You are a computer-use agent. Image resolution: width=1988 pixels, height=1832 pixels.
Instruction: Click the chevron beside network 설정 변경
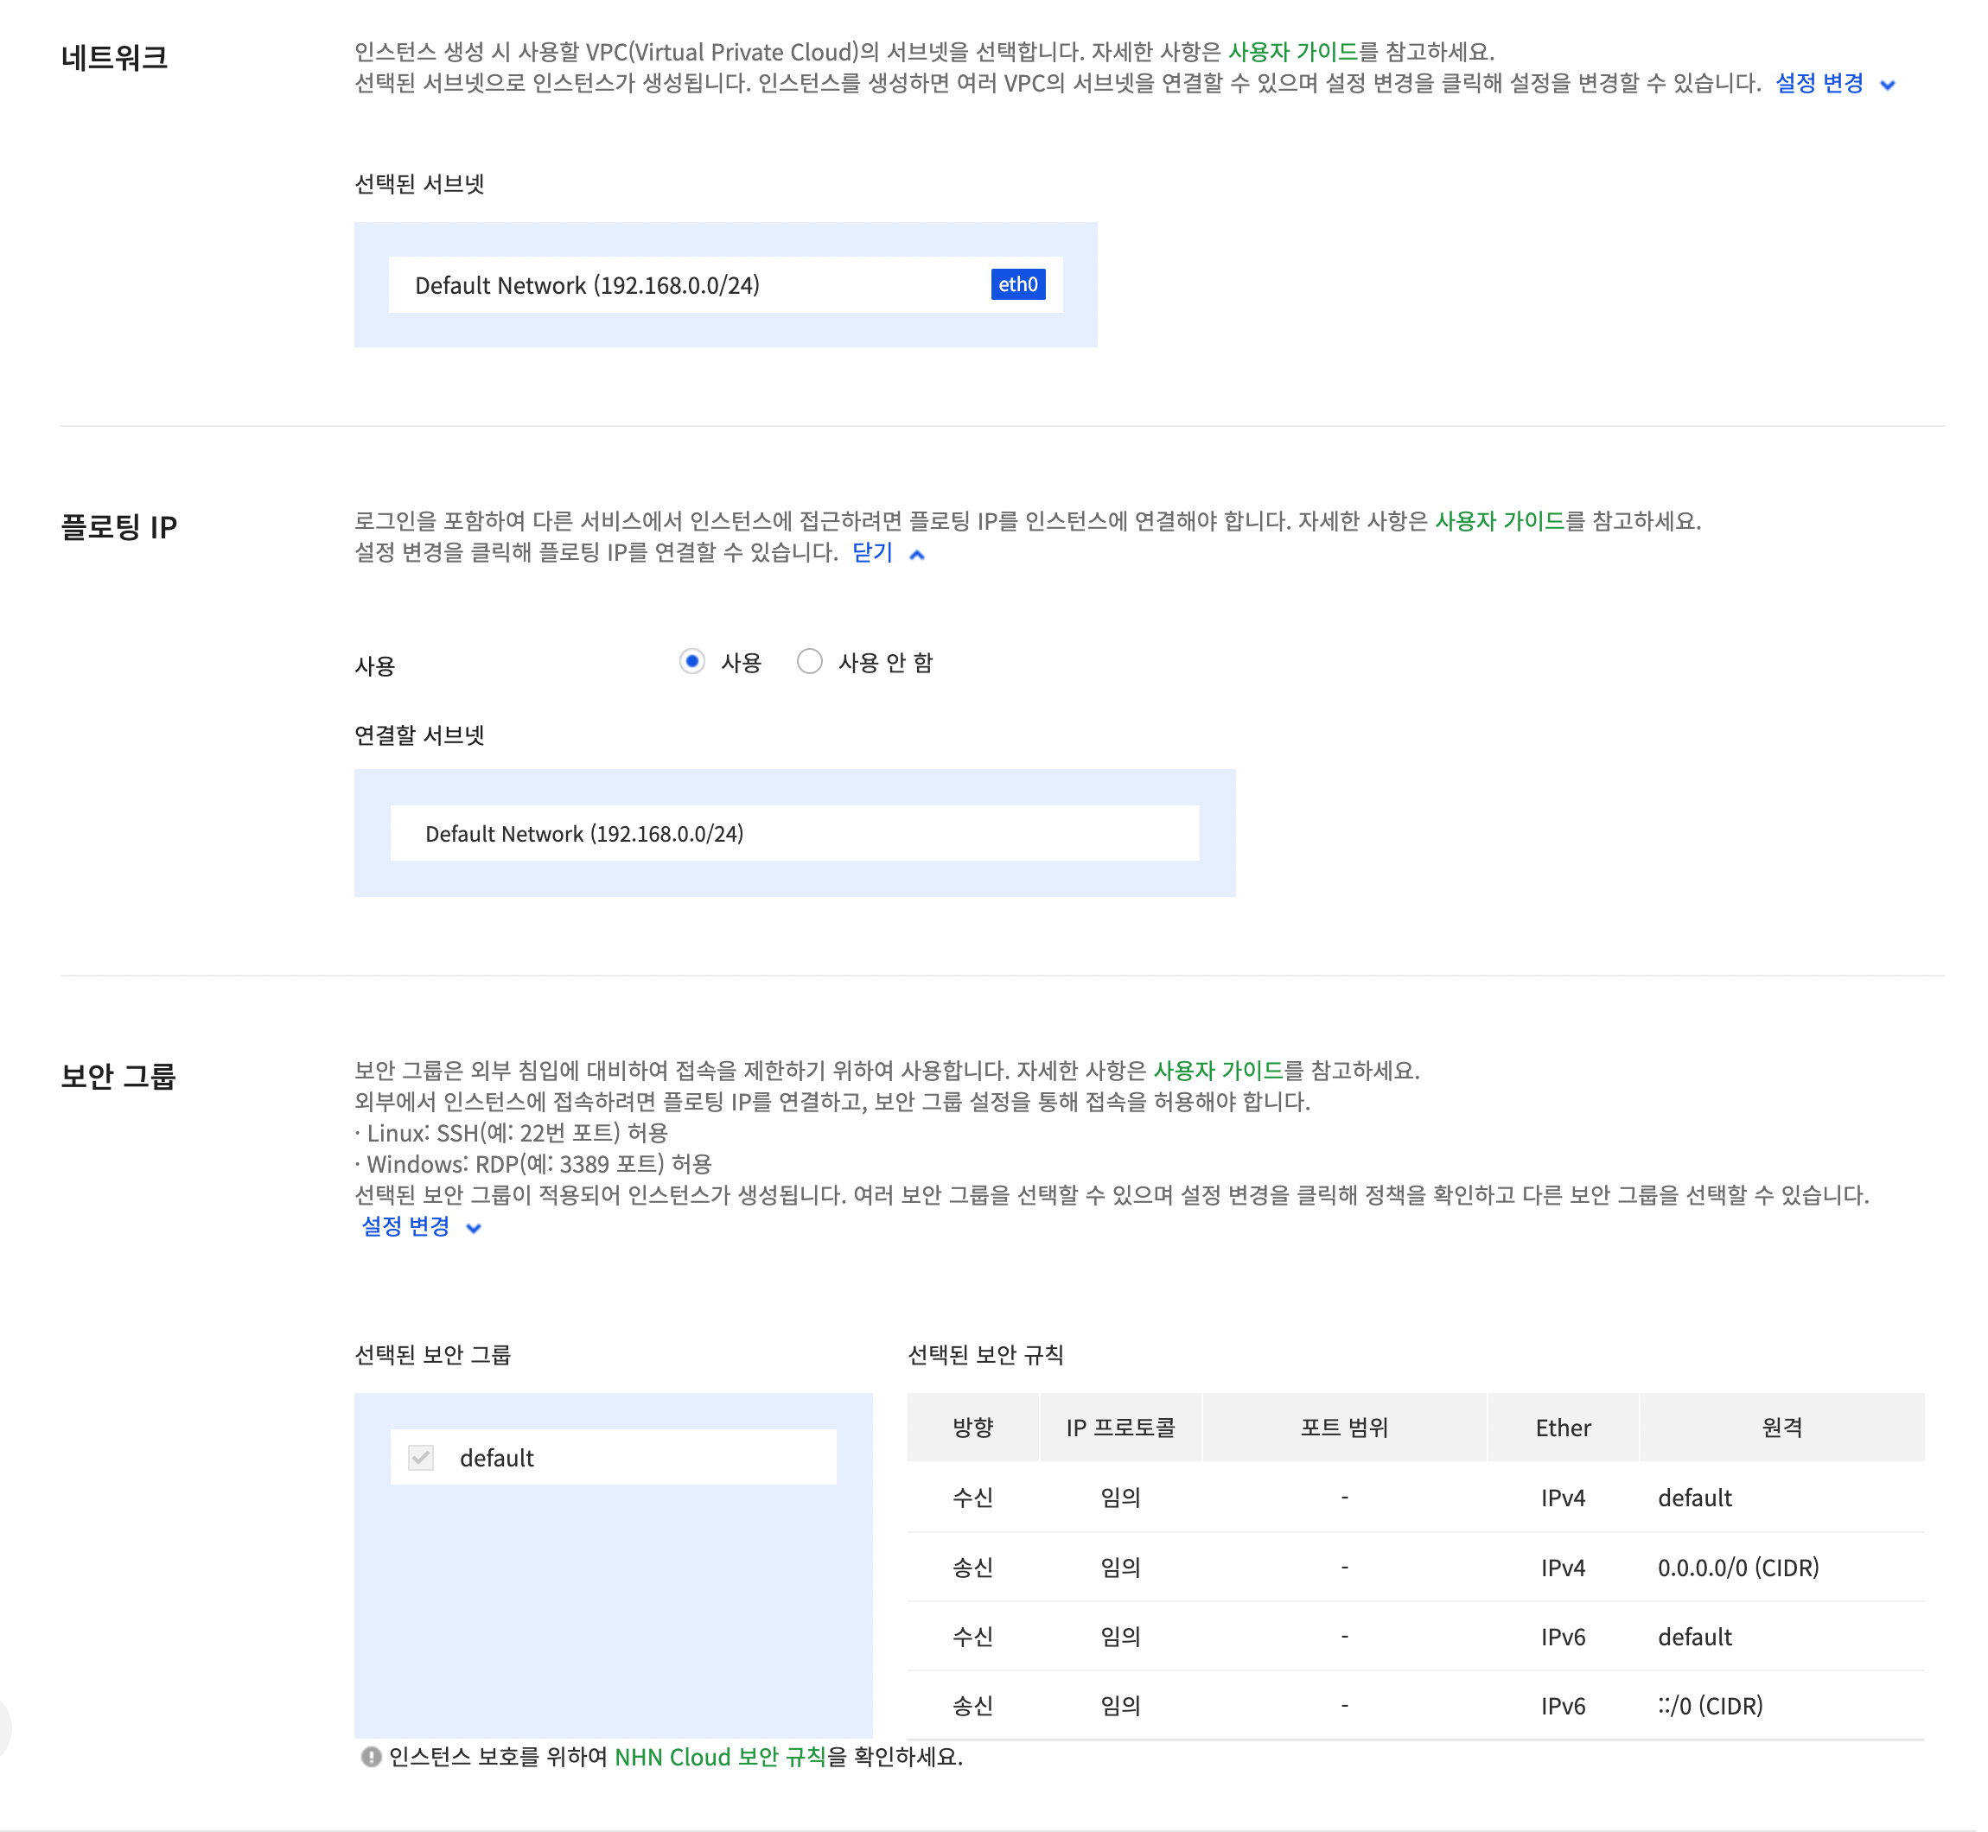click(x=1887, y=86)
